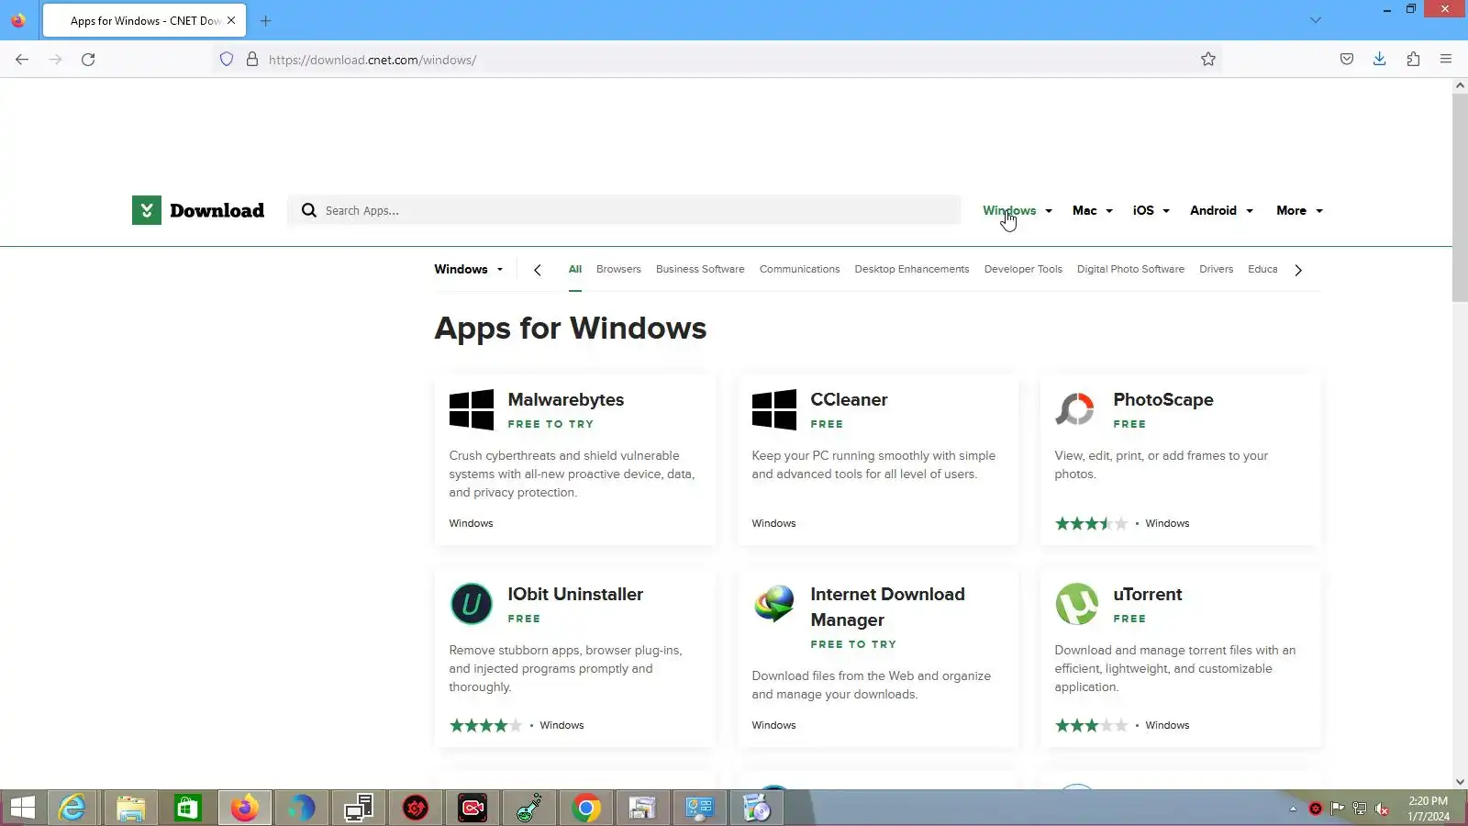This screenshot has width=1468, height=826.
Task: Click the CCleaner app icon
Action: [774, 409]
